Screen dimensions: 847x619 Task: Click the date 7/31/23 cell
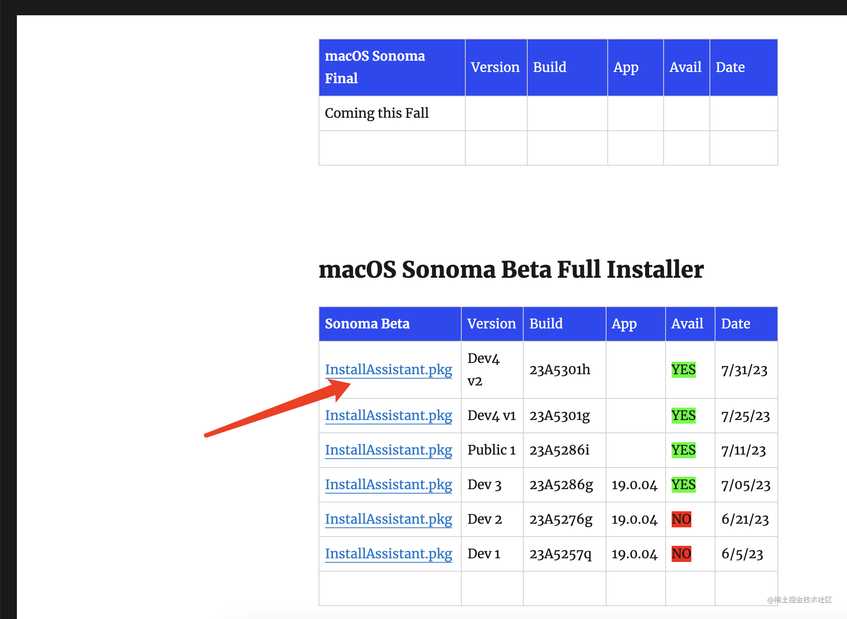click(x=744, y=370)
